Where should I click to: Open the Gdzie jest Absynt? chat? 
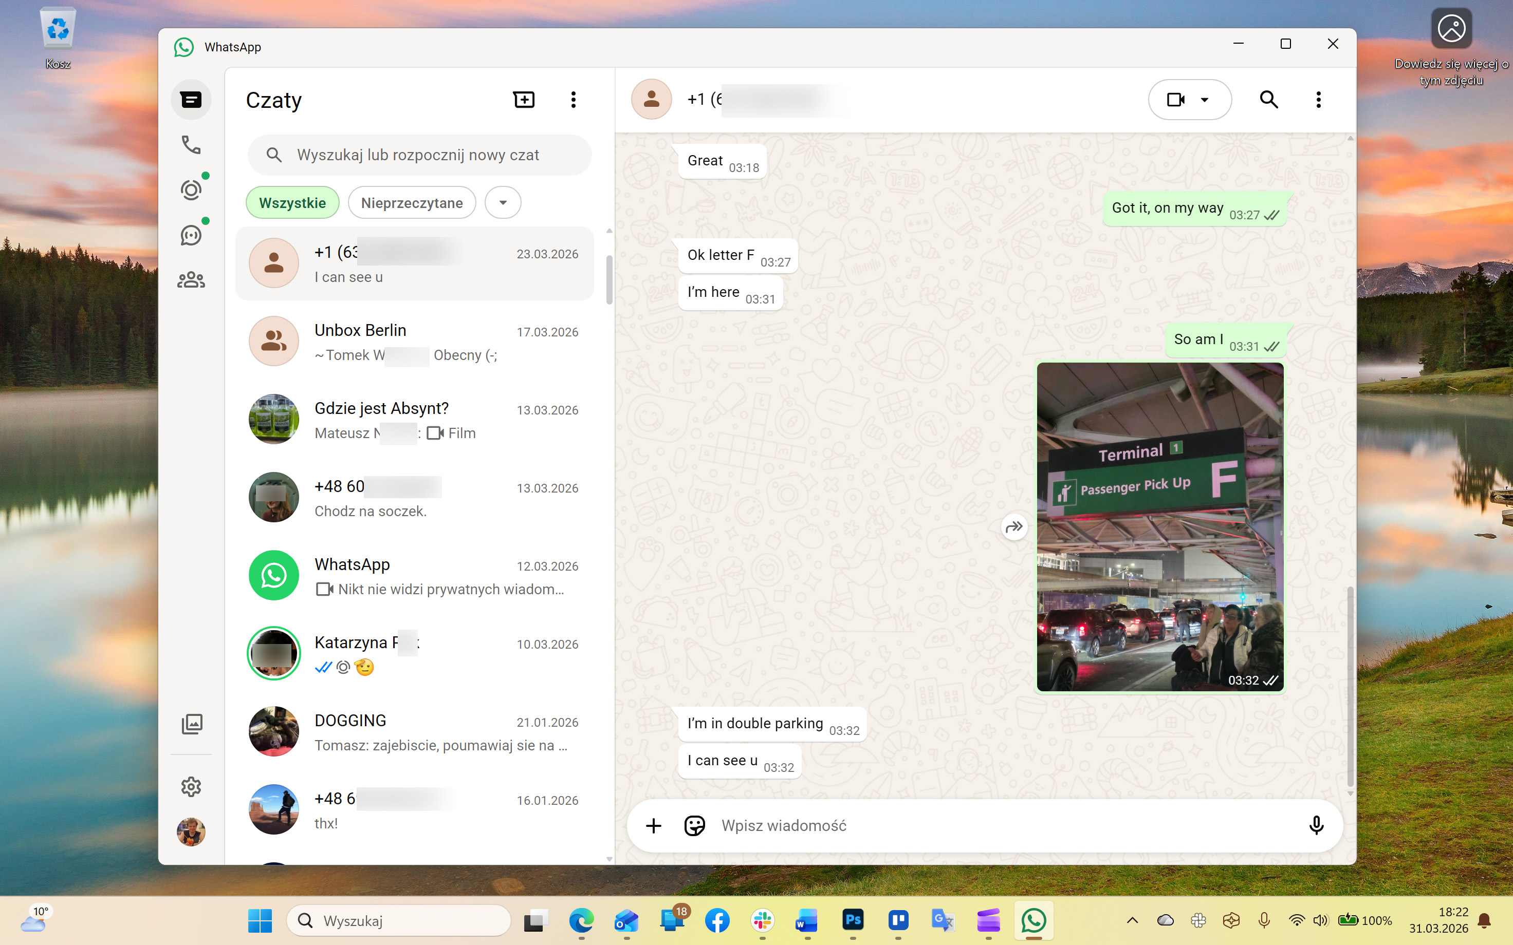coord(414,420)
